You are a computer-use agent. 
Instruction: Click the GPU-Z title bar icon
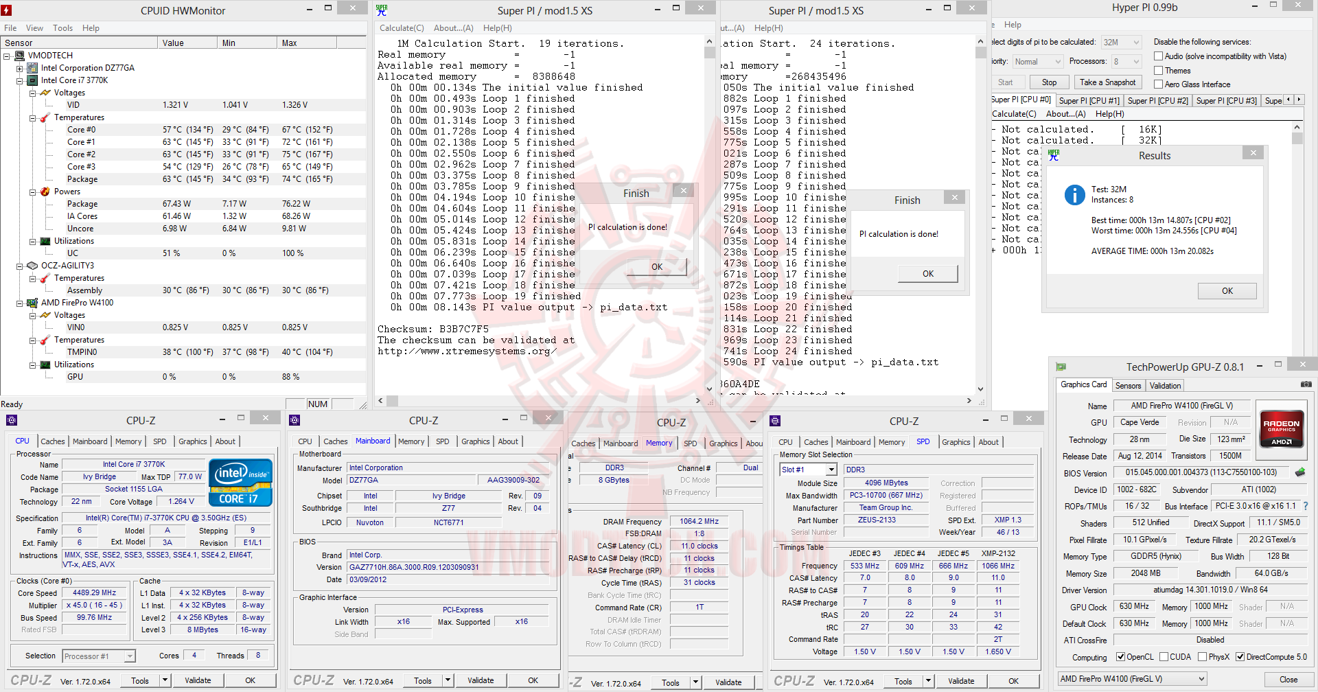[1061, 367]
